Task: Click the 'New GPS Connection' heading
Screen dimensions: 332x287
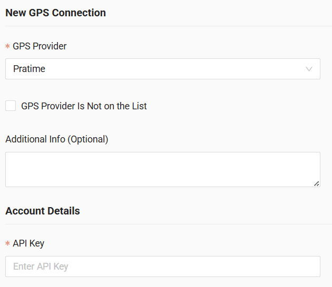Action: tap(55, 13)
